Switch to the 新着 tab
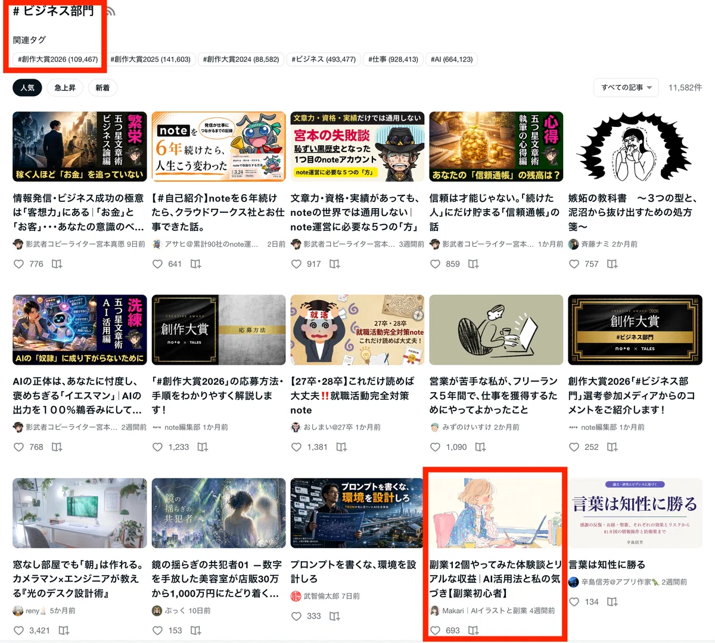Screen dimensions: 715x643 pos(102,88)
